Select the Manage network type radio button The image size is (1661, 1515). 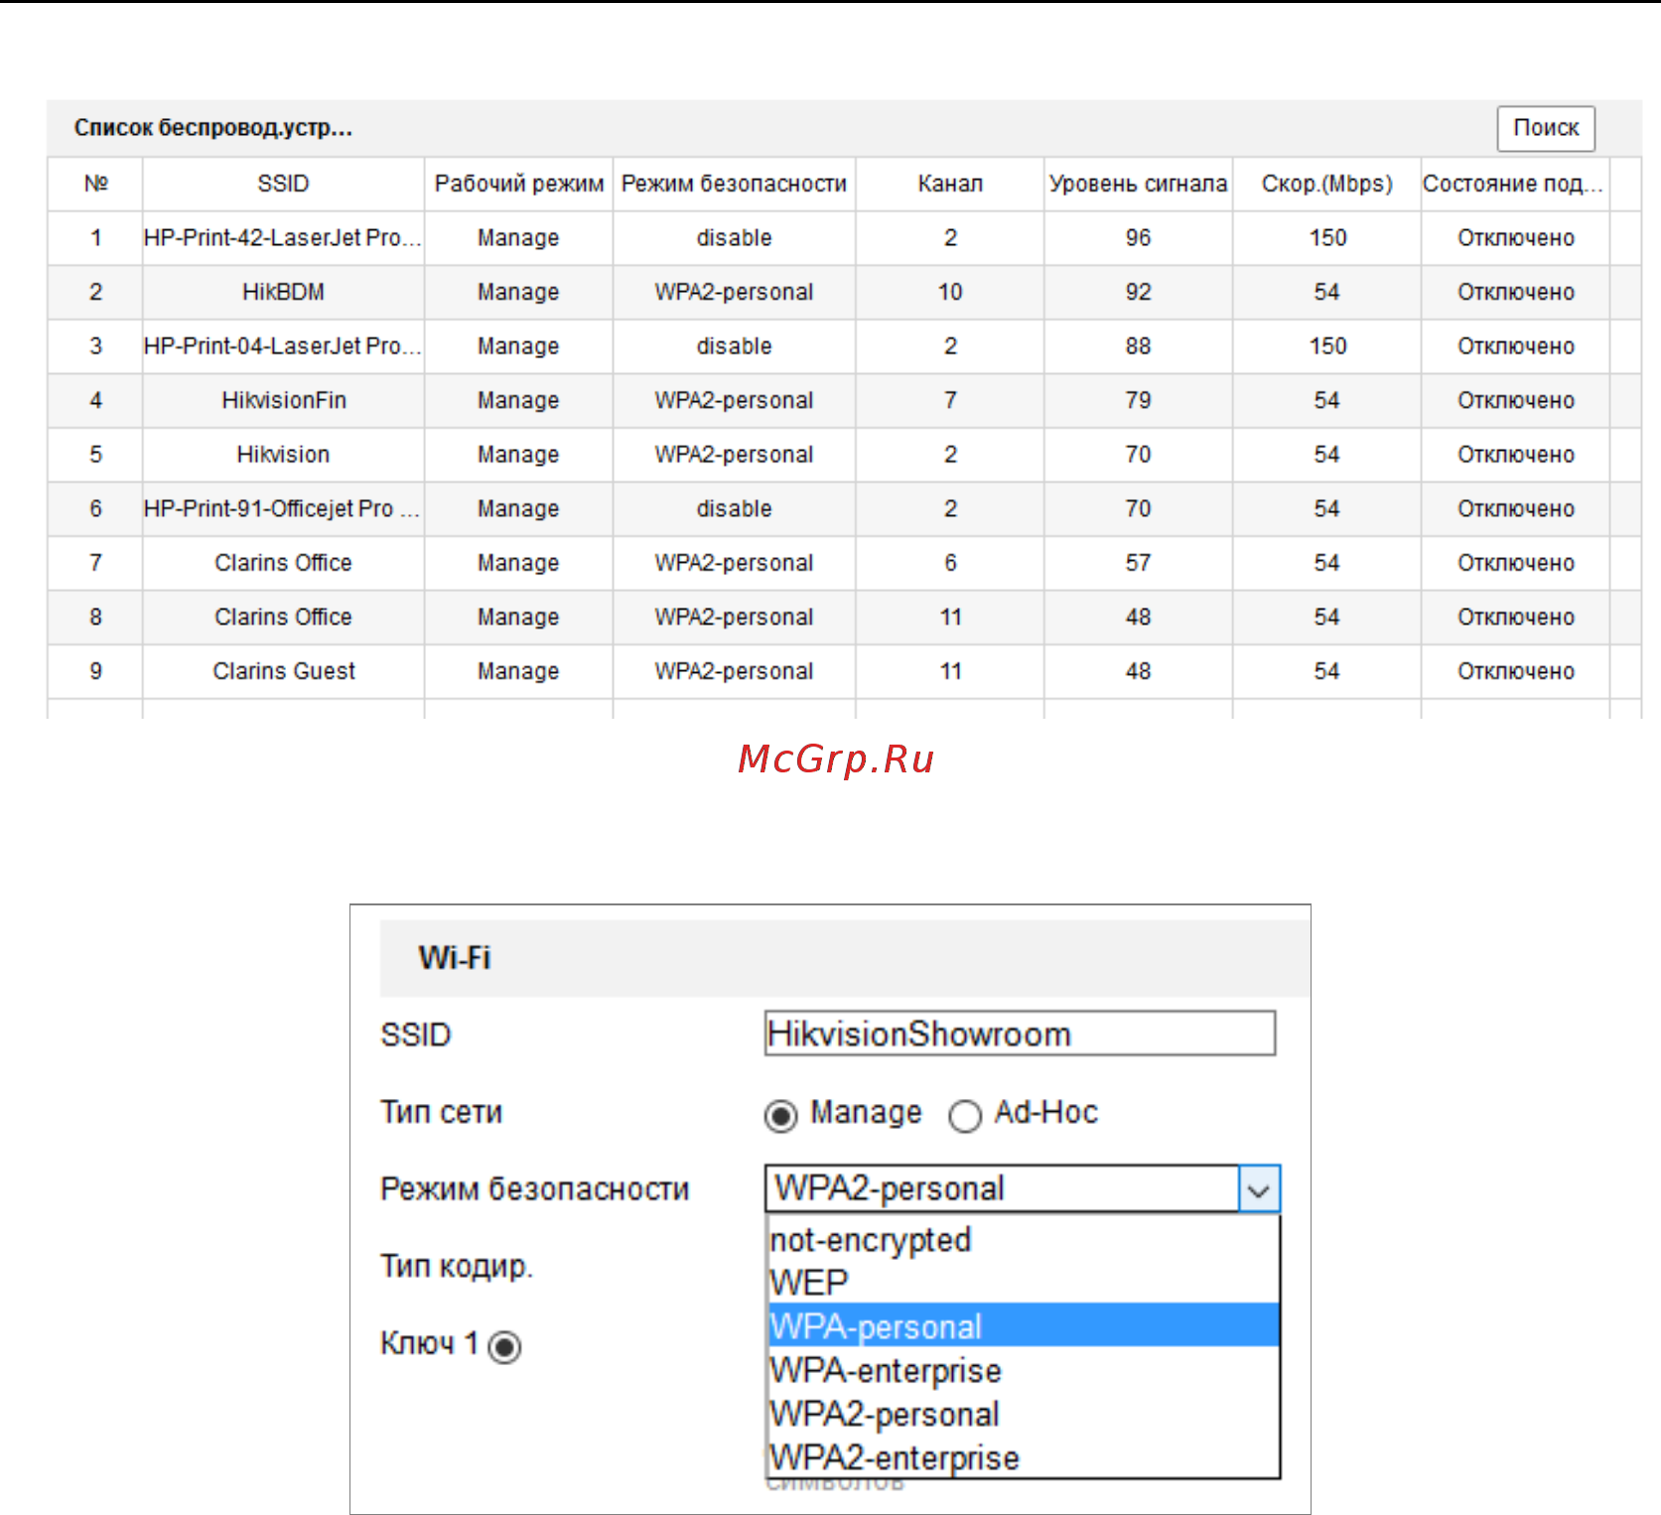[781, 1116]
